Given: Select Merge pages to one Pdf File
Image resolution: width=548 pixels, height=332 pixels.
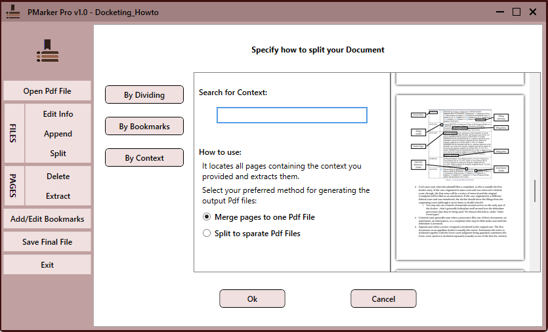Looking at the screenshot, I should pos(259,217).
